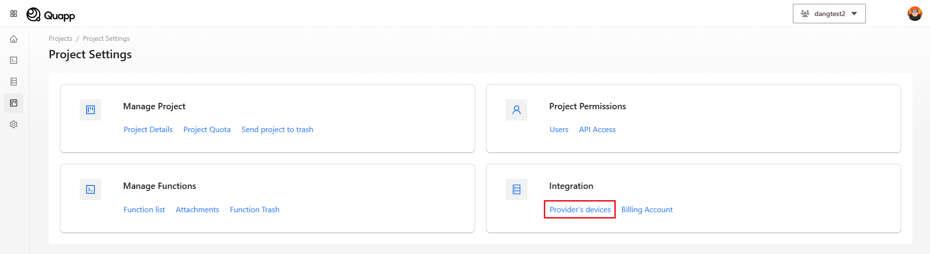Open the settings gear in sidebar

[14, 124]
